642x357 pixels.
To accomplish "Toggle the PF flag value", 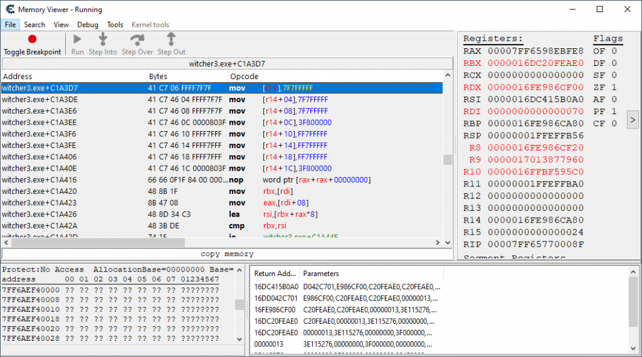I will [614, 111].
